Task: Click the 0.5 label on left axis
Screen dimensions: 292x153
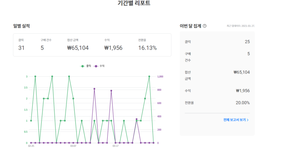Action: click(x=26, y=132)
